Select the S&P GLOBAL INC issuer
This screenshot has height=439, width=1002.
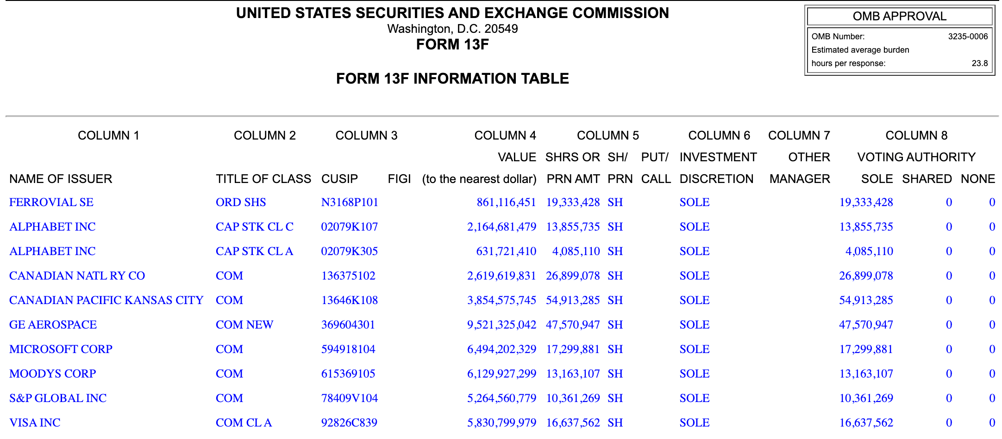(58, 398)
